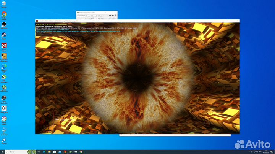Switch to FurMark via its taskbar icon
Viewport: 275px width, 154px height.
coord(65,152)
